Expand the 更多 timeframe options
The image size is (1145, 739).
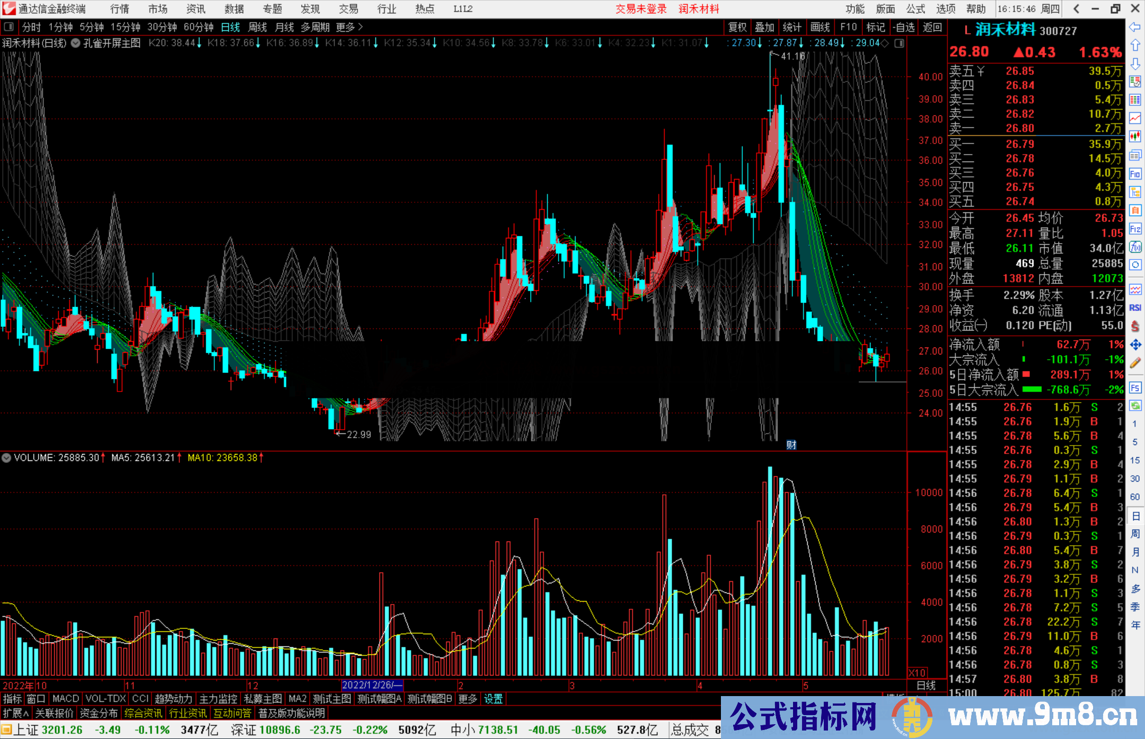(349, 27)
